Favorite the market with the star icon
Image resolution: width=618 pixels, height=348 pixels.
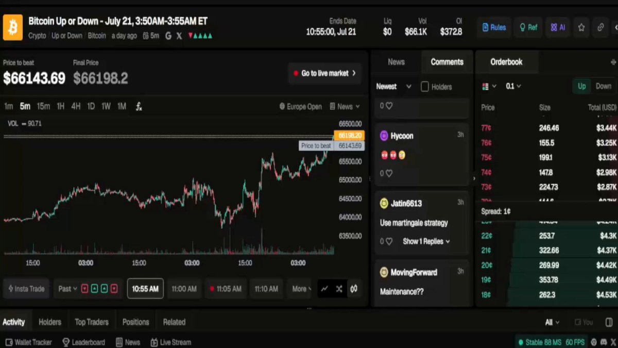tap(581, 27)
